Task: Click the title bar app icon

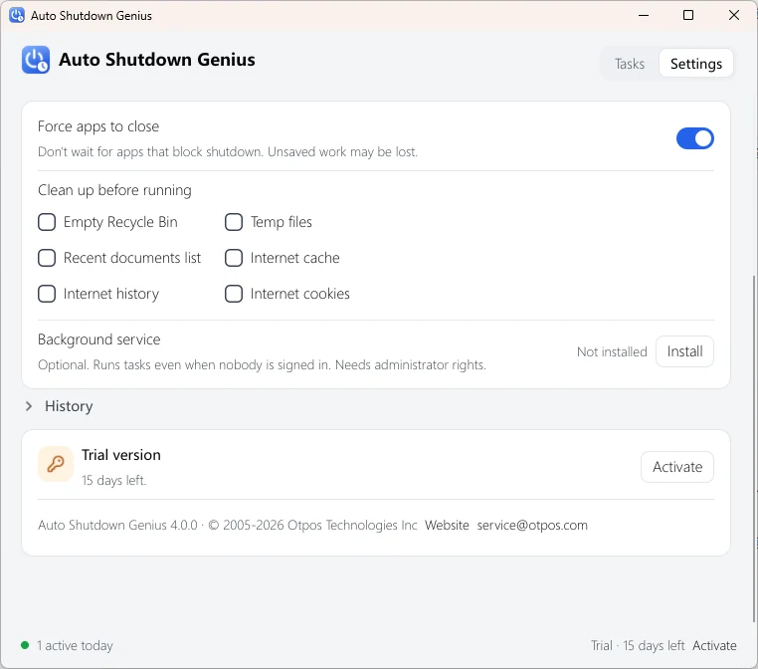Action: [17, 15]
